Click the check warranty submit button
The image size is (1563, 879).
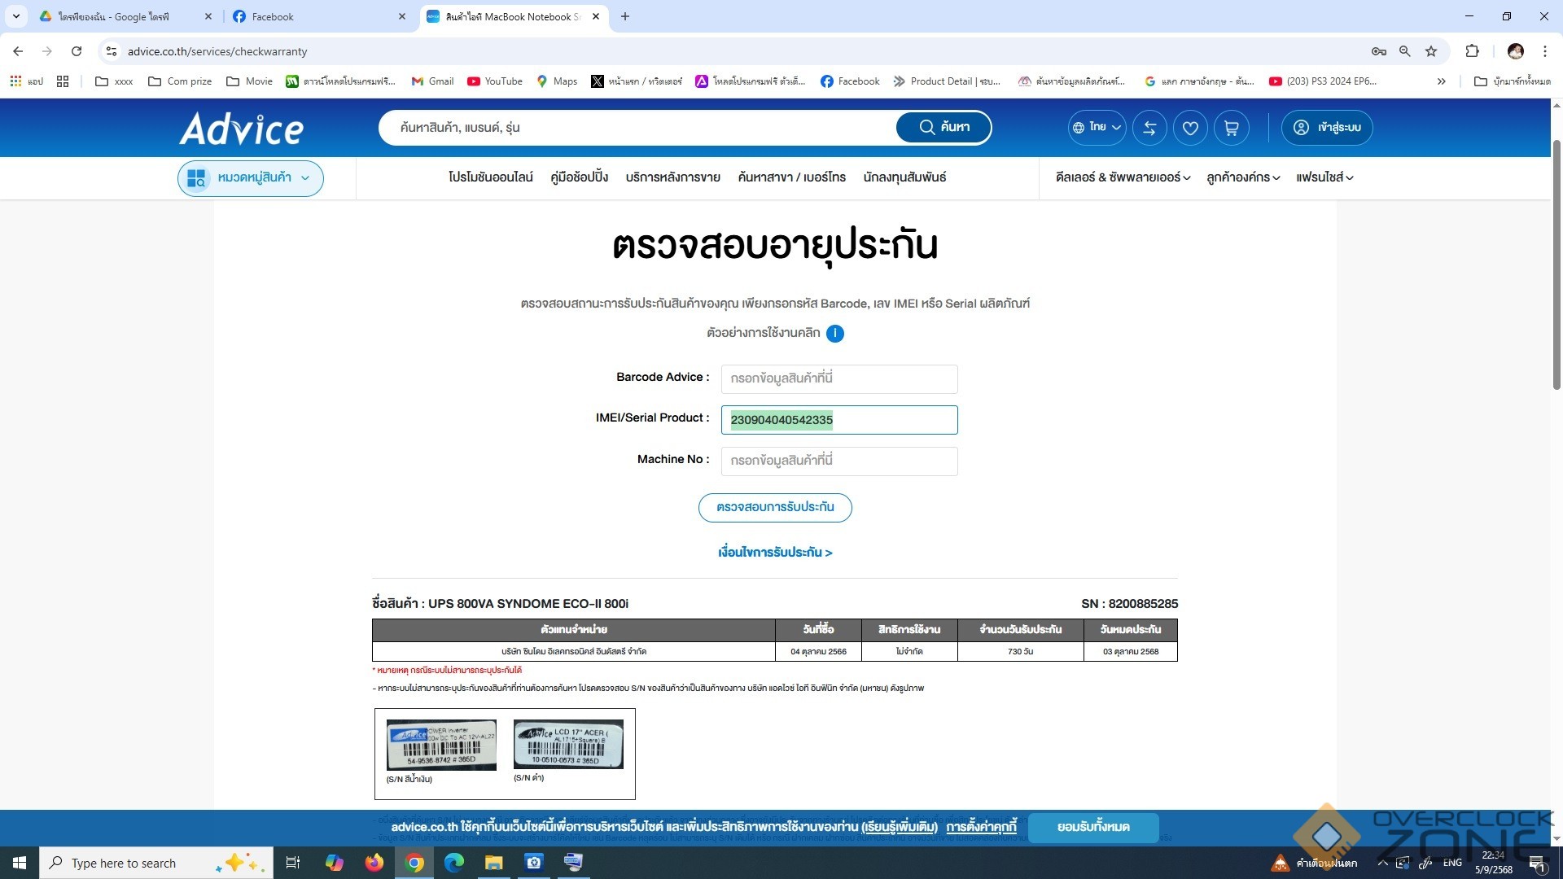coord(775,507)
